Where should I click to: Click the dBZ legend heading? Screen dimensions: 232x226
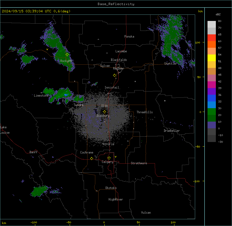pyautogui.click(x=218, y=14)
